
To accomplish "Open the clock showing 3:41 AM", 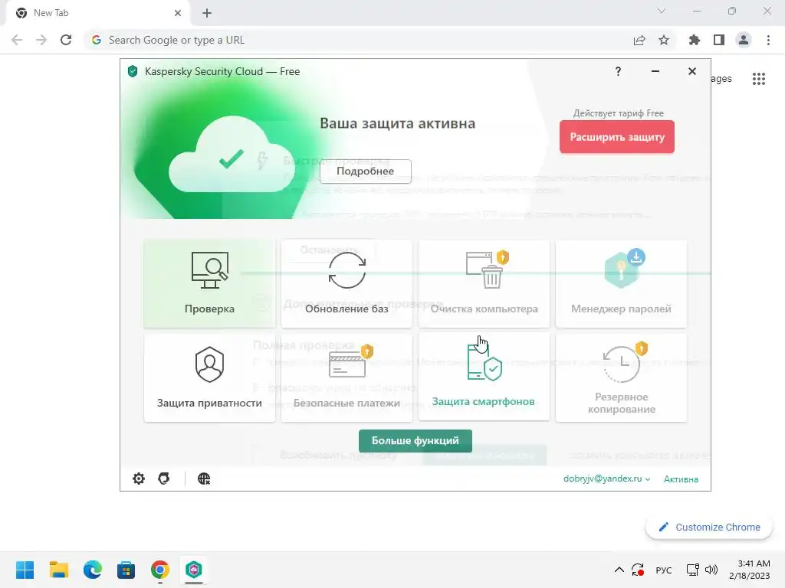I will (750, 570).
